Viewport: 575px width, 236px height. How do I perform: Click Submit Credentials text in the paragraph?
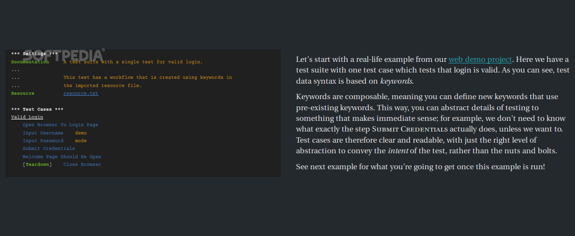click(410, 129)
